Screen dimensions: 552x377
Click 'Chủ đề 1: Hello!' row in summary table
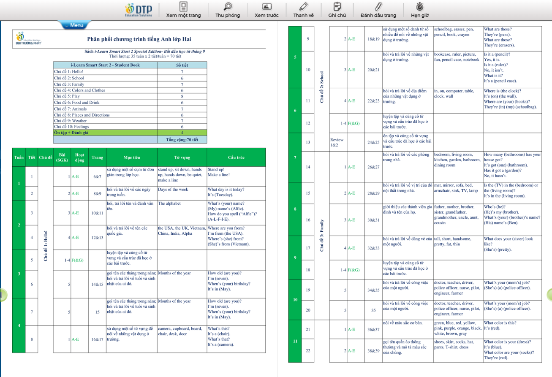coord(130,72)
